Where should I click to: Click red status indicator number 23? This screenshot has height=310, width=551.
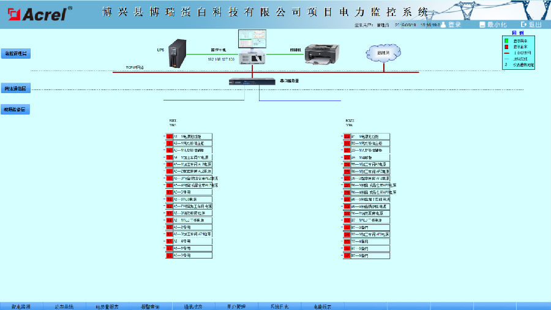(347, 157)
